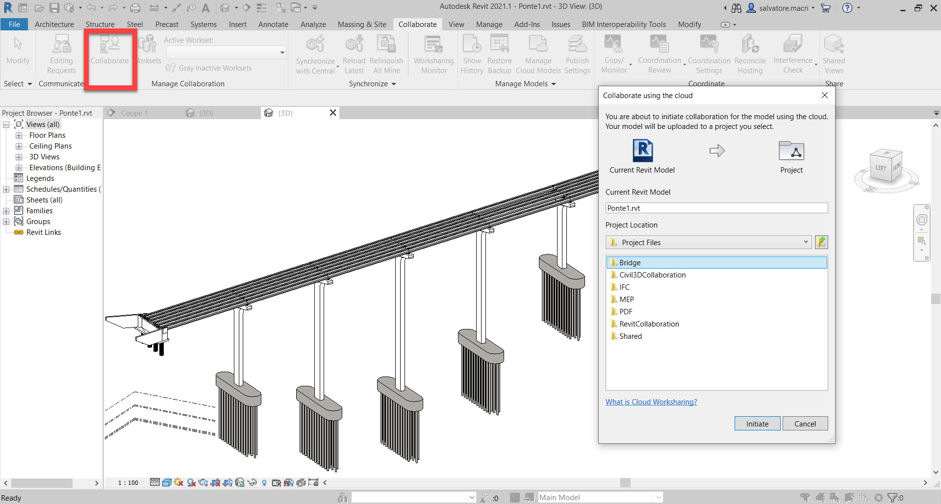Open the Active Workset dropdown
The image size is (941, 504).
[x=226, y=52]
